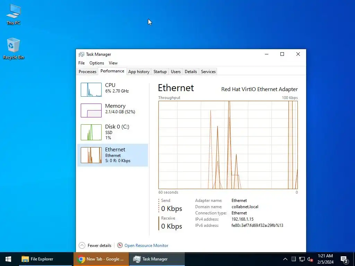Screen dimensions: 355x266
Task: Click the domain name collabnet.local
Action: coord(245,207)
